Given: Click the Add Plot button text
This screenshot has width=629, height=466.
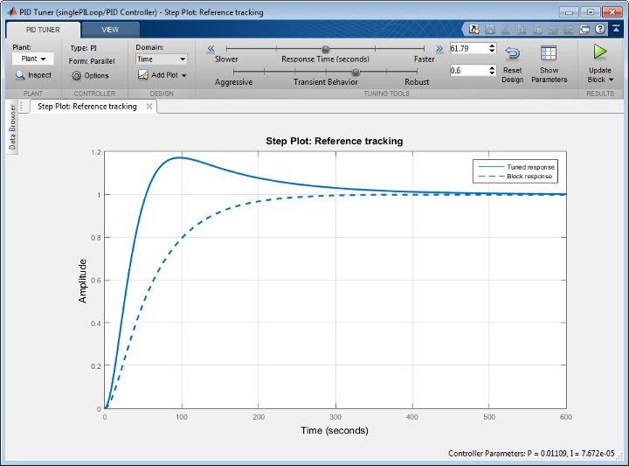Looking at the screenshot, I should point(164,75).
